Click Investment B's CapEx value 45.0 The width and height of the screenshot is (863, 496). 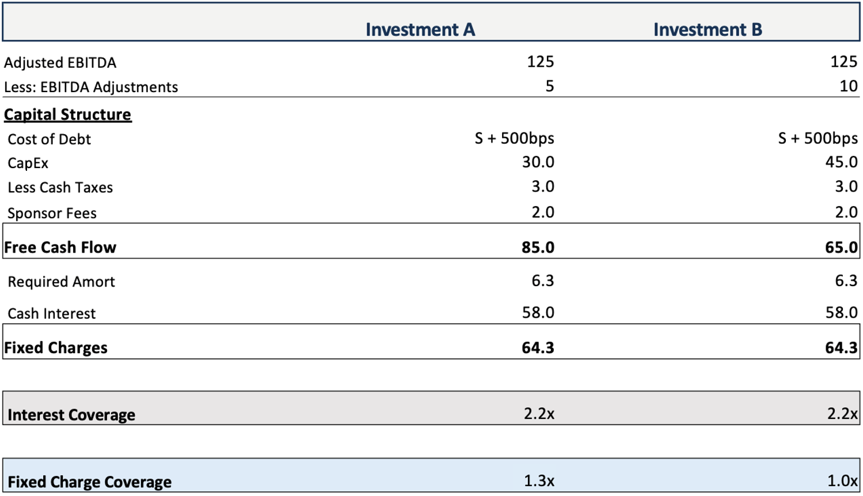[x=841, y=162]
